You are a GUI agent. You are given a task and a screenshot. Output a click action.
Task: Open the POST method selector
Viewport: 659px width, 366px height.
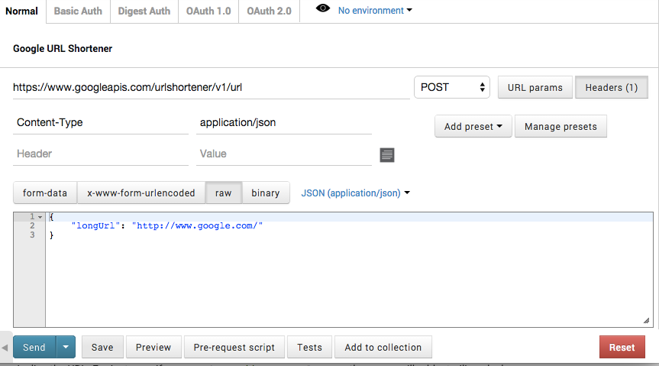click(x=452, y=87)
